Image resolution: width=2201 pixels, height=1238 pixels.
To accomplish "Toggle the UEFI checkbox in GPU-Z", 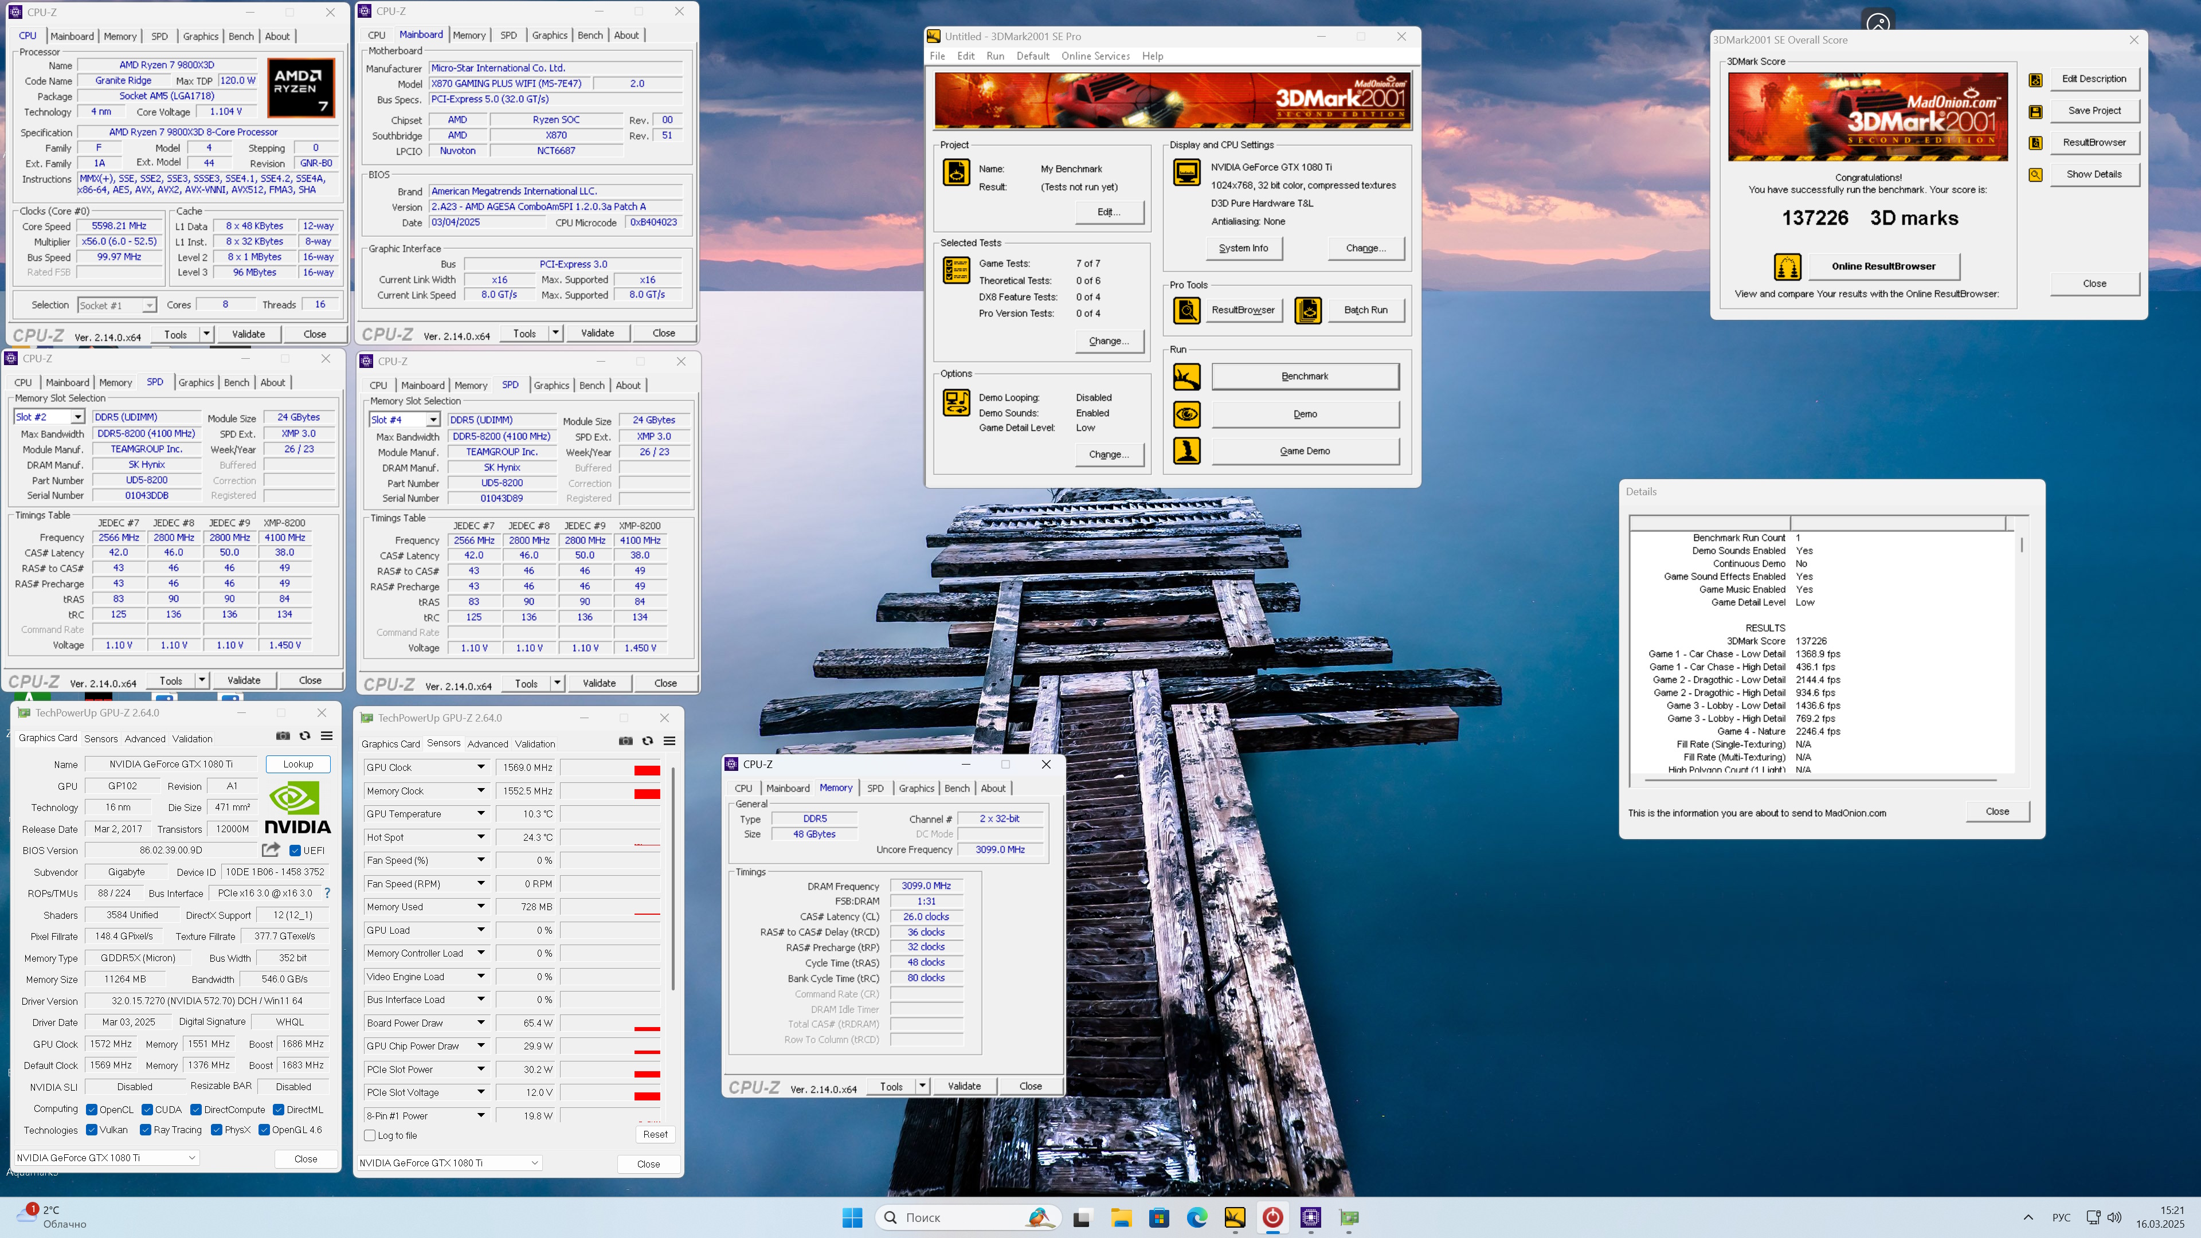I will (x=295, y=851).
